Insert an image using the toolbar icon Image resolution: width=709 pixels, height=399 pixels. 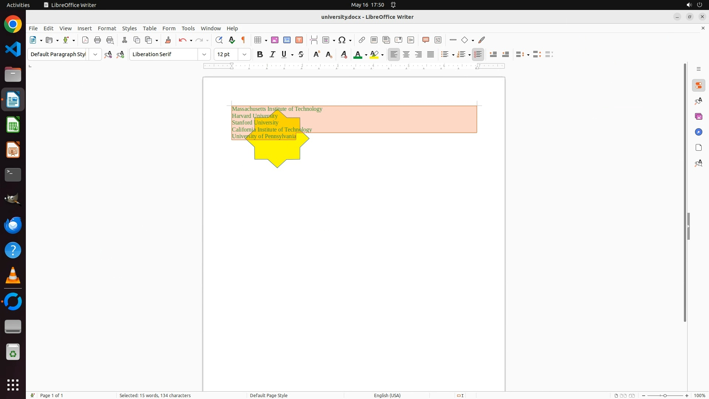click(275, 40)
